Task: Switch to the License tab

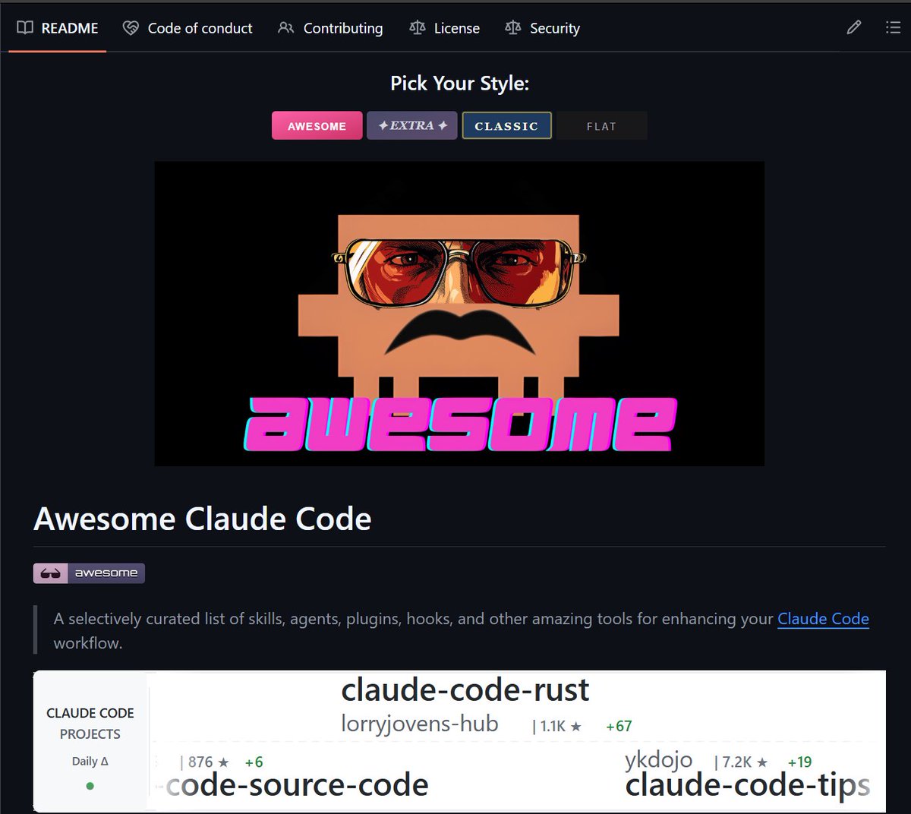Action: pos(444,28)
